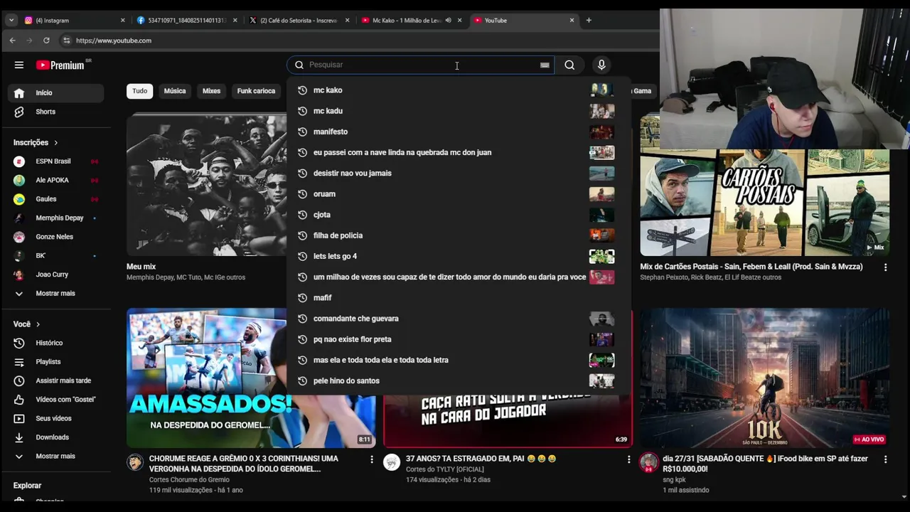The height and width of the screenshot is (512, 910).
Task: Open options menu for Cartões Postais mix
Action: pyautogui.click(x=885, y=267)
